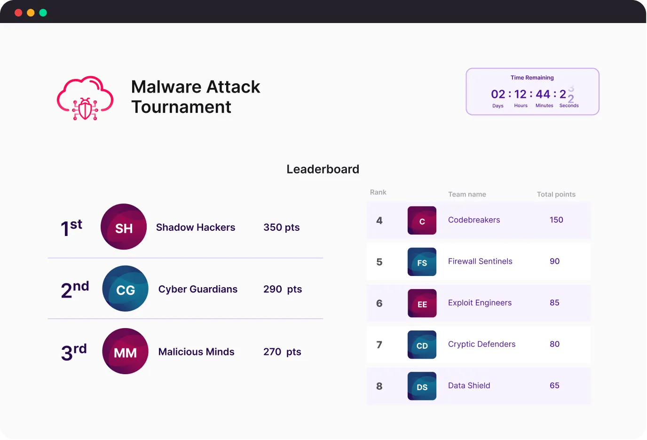Click the Total points column header

(x=556, y=194)
